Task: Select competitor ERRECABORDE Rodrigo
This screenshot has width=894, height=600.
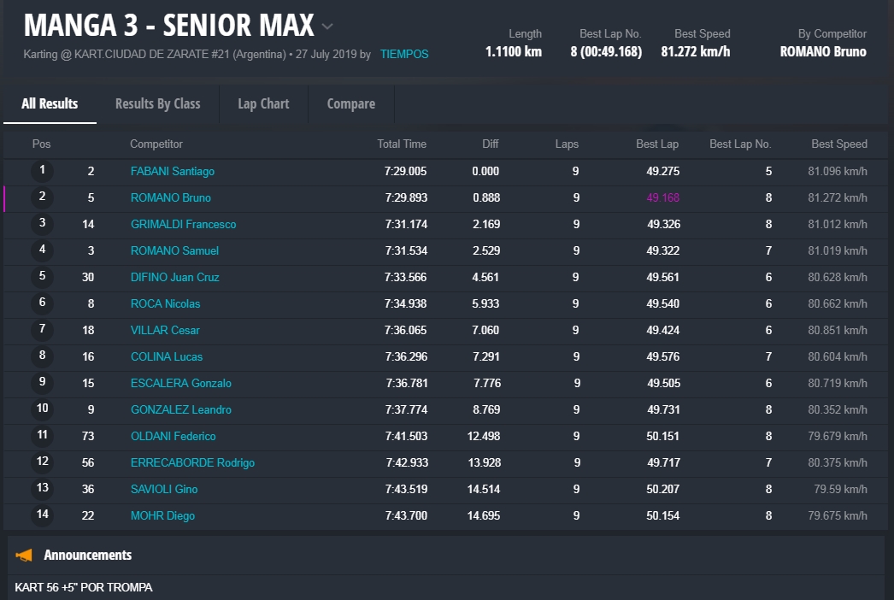Action: pyautogui.click(x=192, y=462)
